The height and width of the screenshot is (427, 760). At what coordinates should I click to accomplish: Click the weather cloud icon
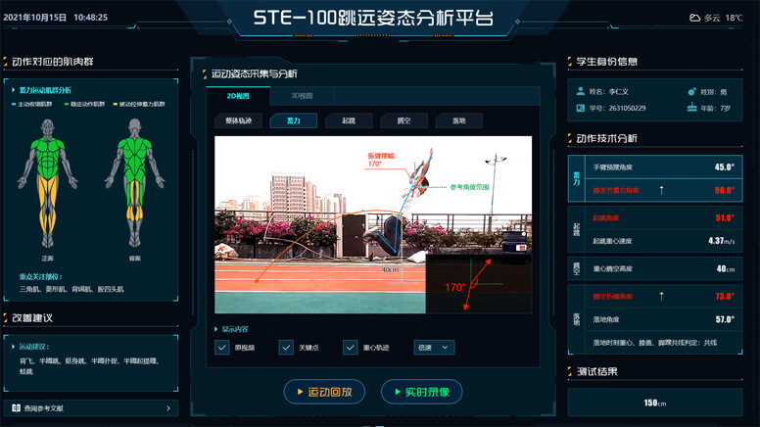tap(694, 18)
